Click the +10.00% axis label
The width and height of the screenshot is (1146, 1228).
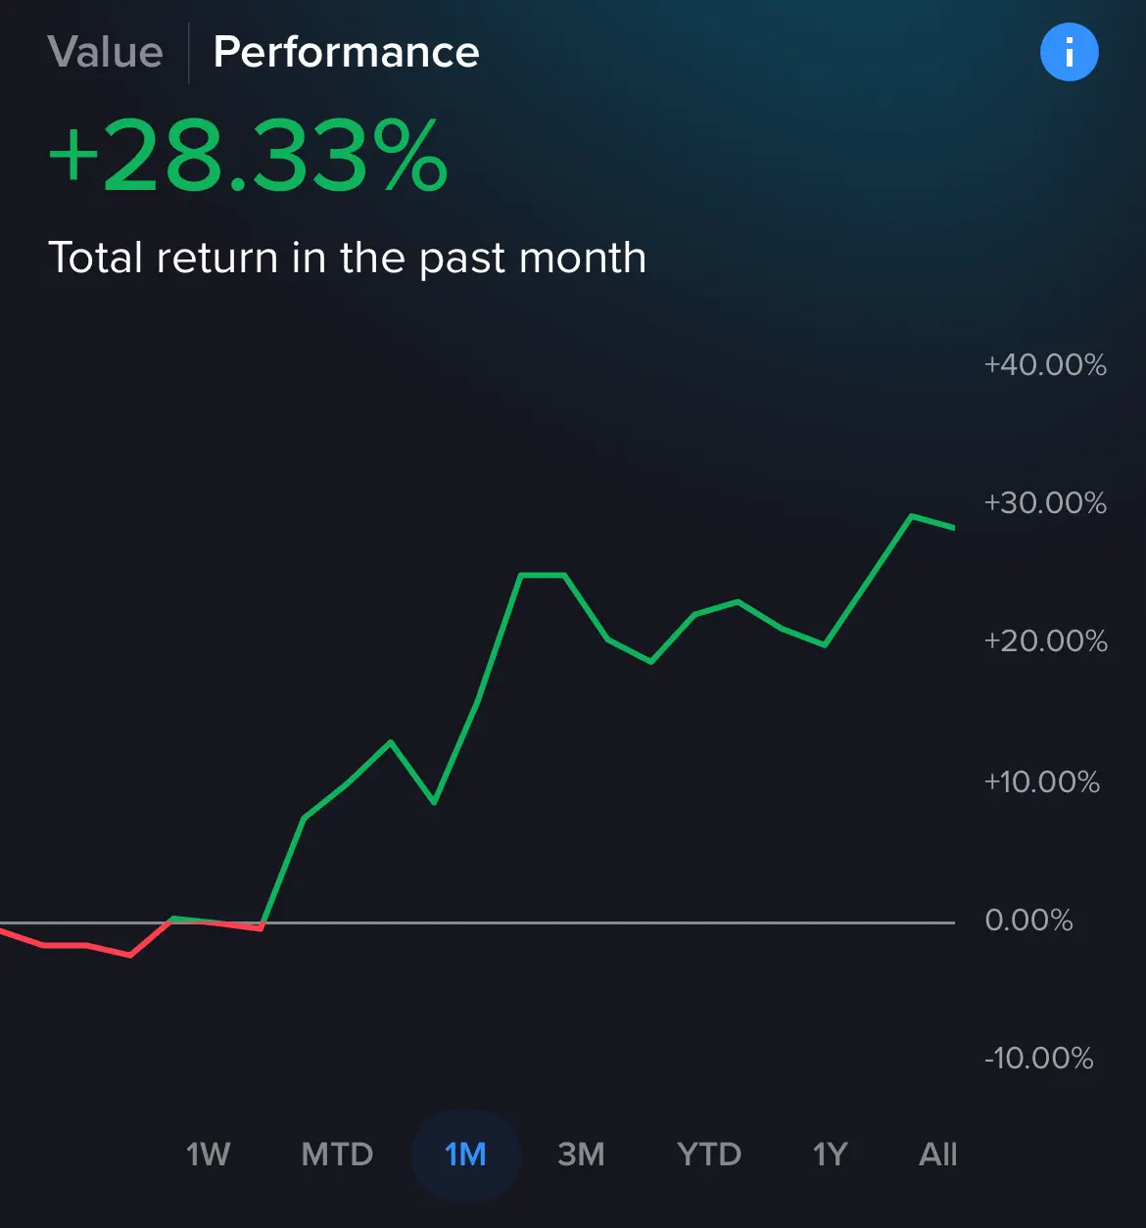[1042, 782]
